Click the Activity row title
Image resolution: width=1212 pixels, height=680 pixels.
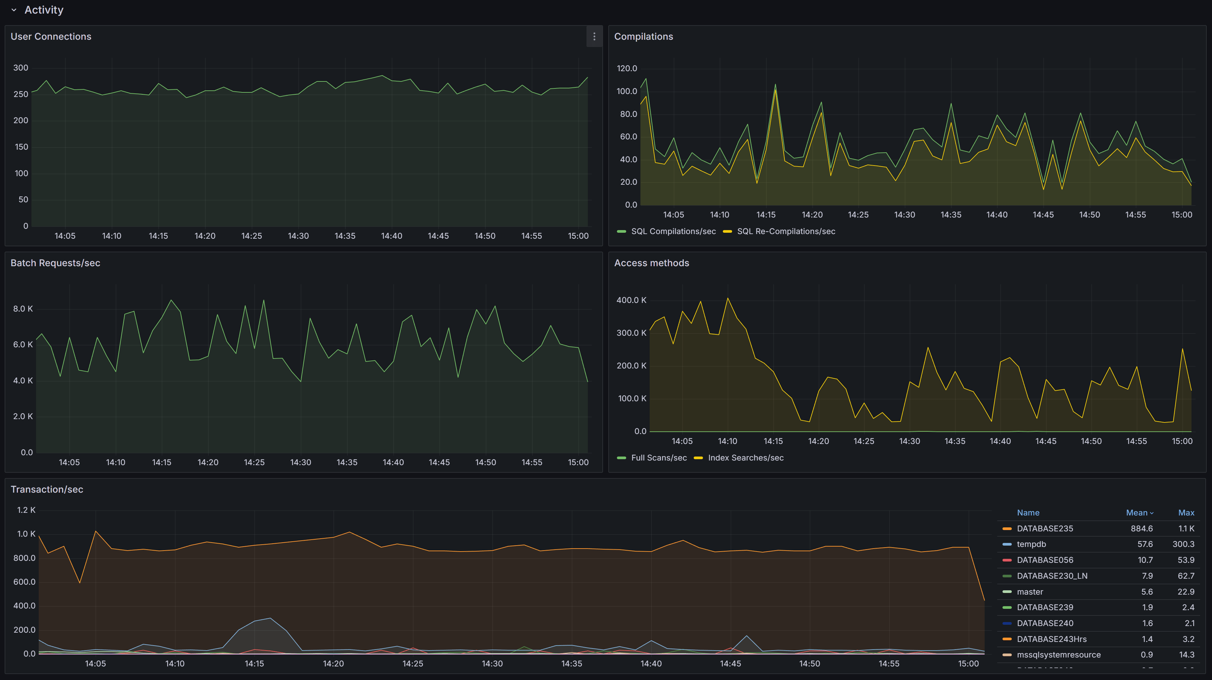point(44,10)
